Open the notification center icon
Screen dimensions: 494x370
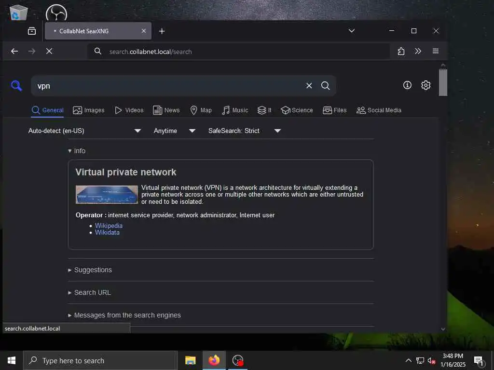point(479,360)
